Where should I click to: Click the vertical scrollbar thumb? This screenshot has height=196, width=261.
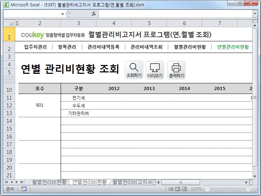point(255,97)
